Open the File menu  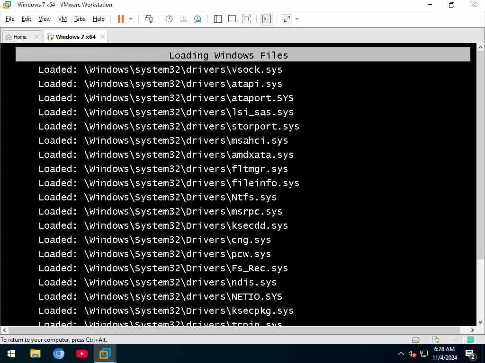click(10, 19)
